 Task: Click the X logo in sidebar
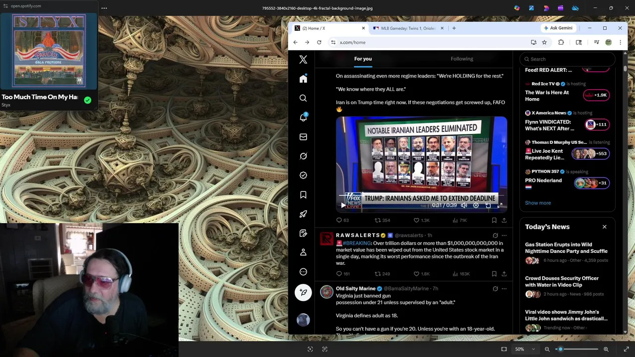[x=303, y=59]
